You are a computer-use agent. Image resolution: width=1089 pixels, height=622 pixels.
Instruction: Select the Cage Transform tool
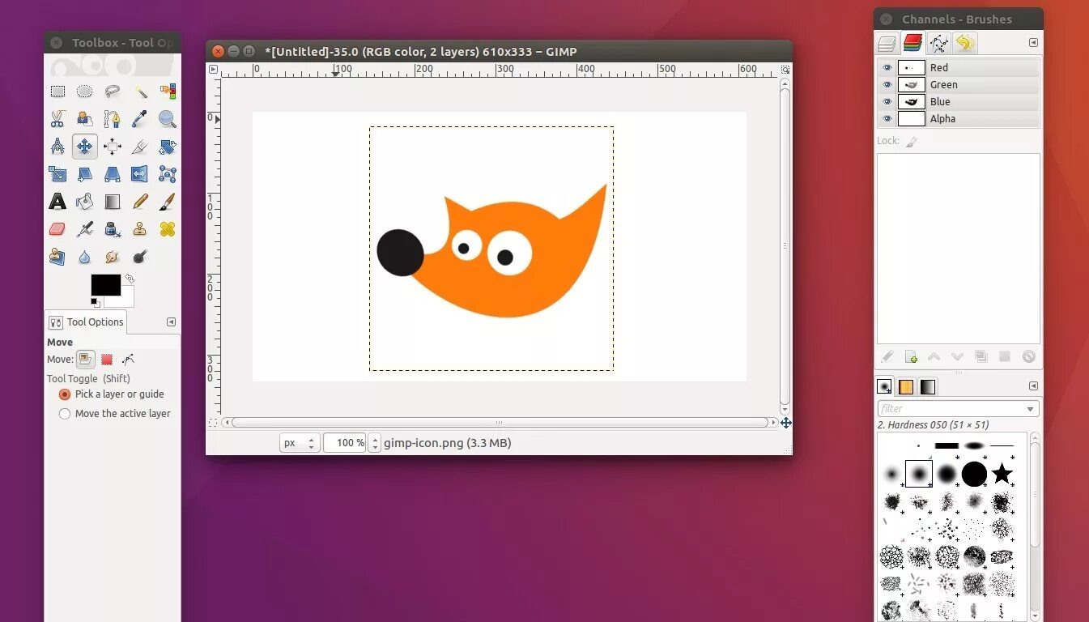168,174
